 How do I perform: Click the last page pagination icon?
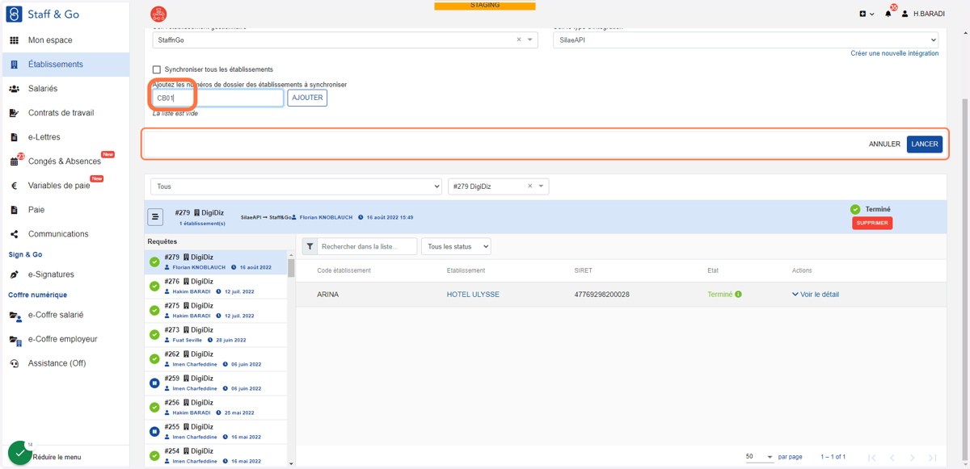(x=932, y=458)
